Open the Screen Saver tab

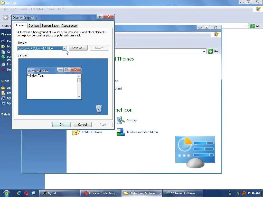click(50, 26)
